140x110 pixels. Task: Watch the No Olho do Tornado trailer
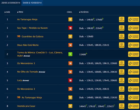click(122, 72)
